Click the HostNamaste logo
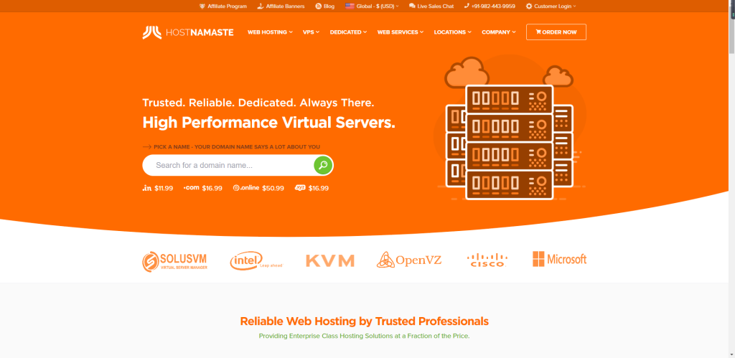735x358 pixels. pos(188,32)
